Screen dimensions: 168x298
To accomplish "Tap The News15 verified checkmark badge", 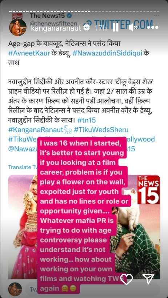I will tap(69, 16).
